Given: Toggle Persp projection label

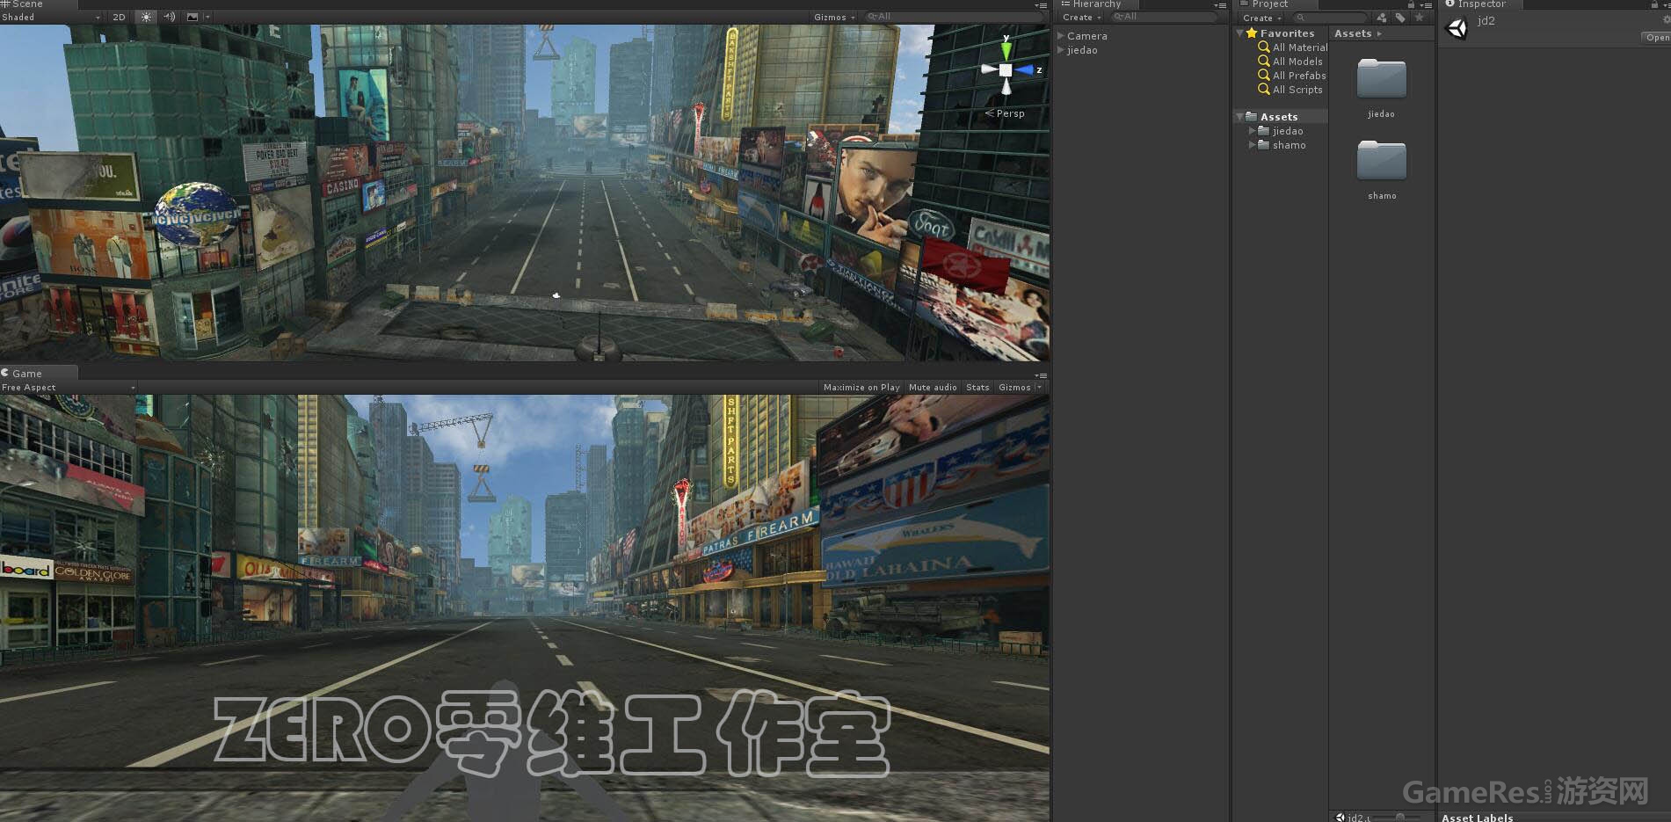Looking at the screenshot, I should click(1005, 113).
